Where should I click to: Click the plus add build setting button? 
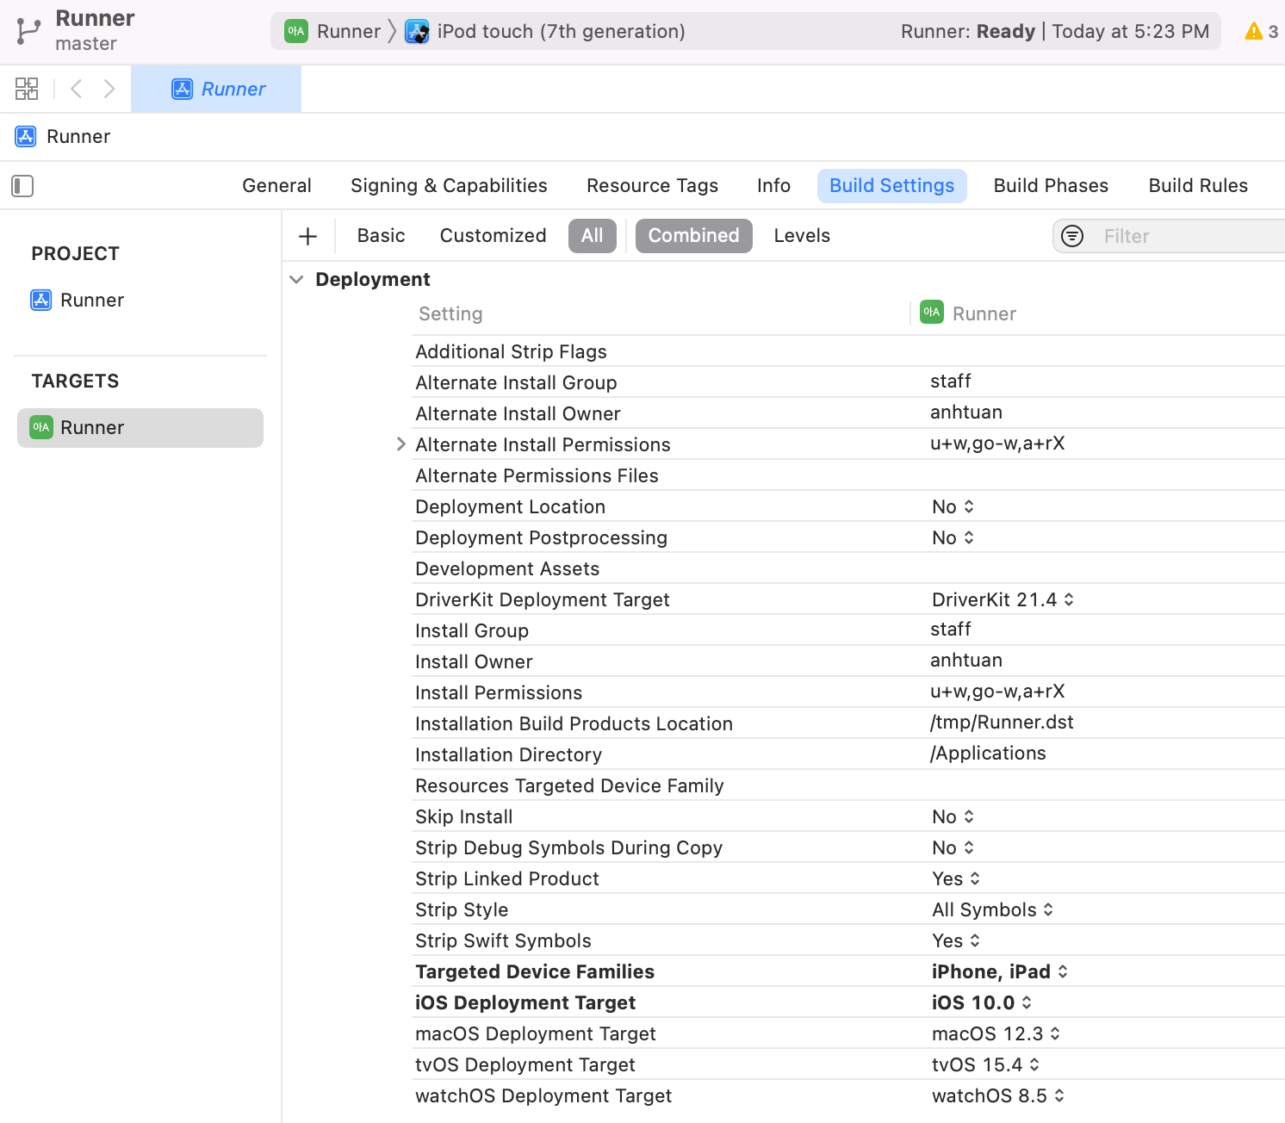click(307, 236)
